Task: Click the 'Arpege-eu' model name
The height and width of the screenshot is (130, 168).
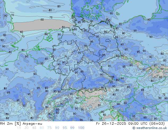Action: (x=32, y=124)
